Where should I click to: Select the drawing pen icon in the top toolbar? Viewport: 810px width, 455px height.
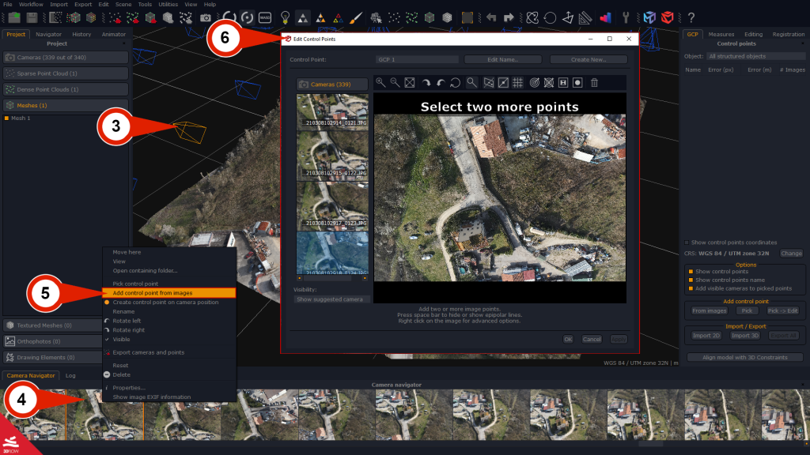tap(356, 15)
